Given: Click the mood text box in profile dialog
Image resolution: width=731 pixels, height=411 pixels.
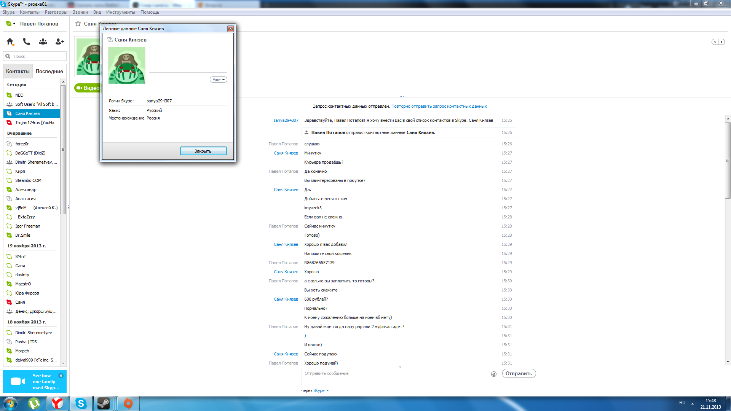Looking at the screenshot, I should [188, 60].
